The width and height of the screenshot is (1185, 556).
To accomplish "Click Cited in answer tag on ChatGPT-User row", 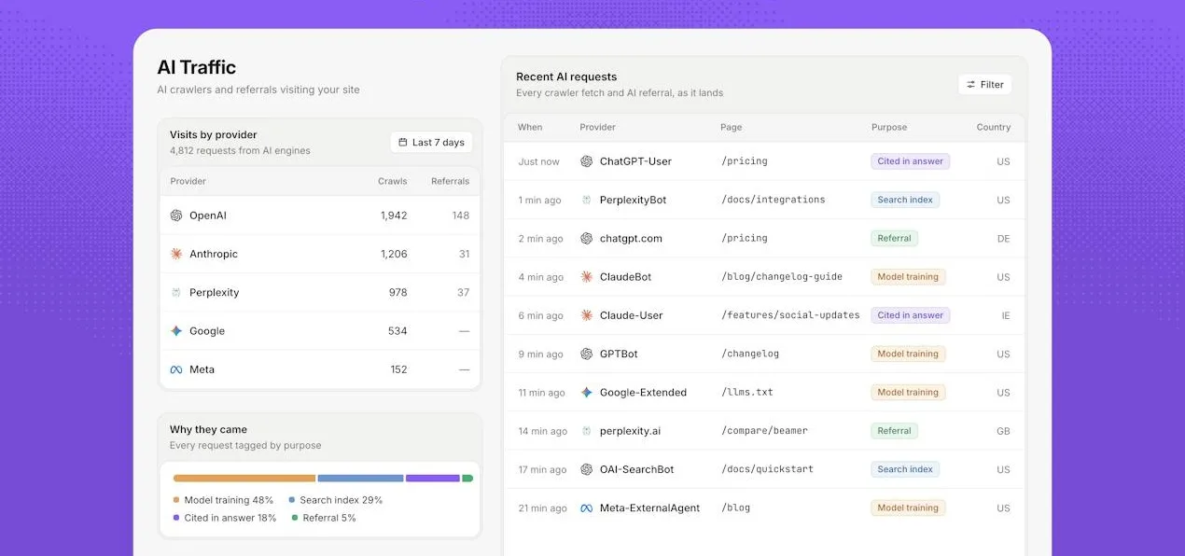I will pos(911,161).
